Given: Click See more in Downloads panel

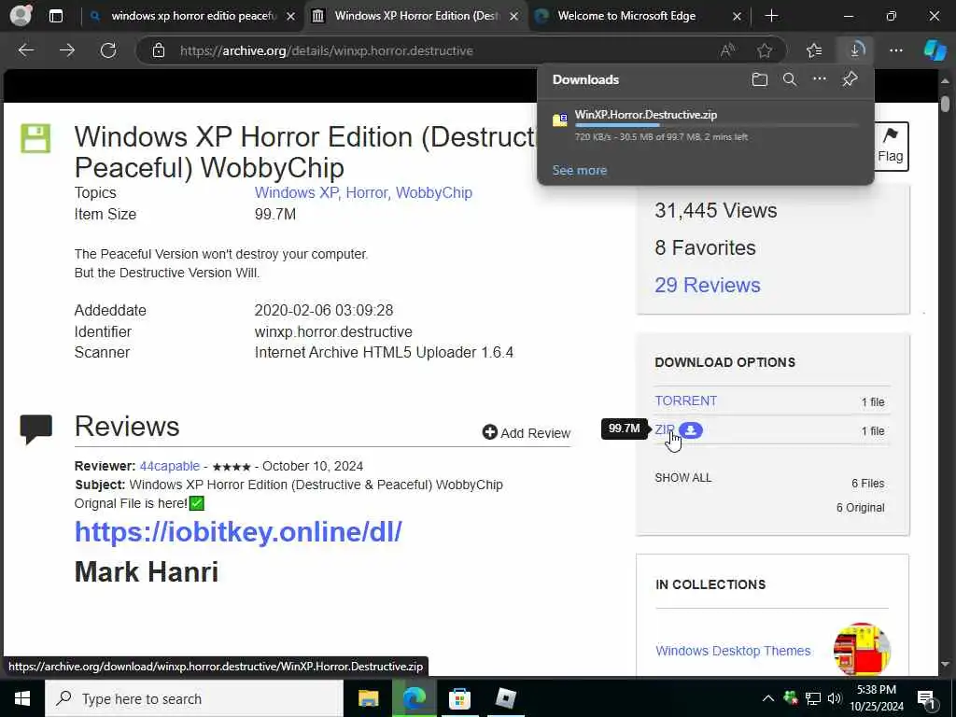Looking at the screenshot, I should coord(579,170).
